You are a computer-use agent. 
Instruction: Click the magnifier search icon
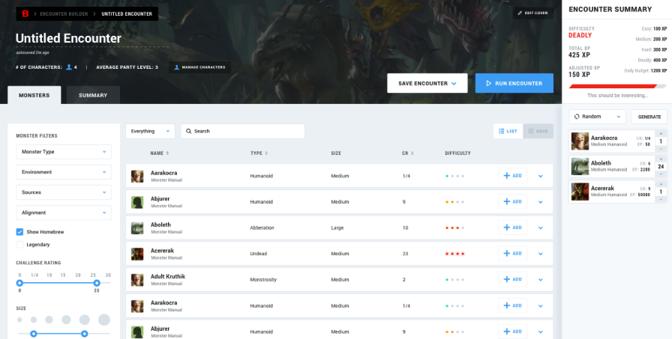(188, 131)
